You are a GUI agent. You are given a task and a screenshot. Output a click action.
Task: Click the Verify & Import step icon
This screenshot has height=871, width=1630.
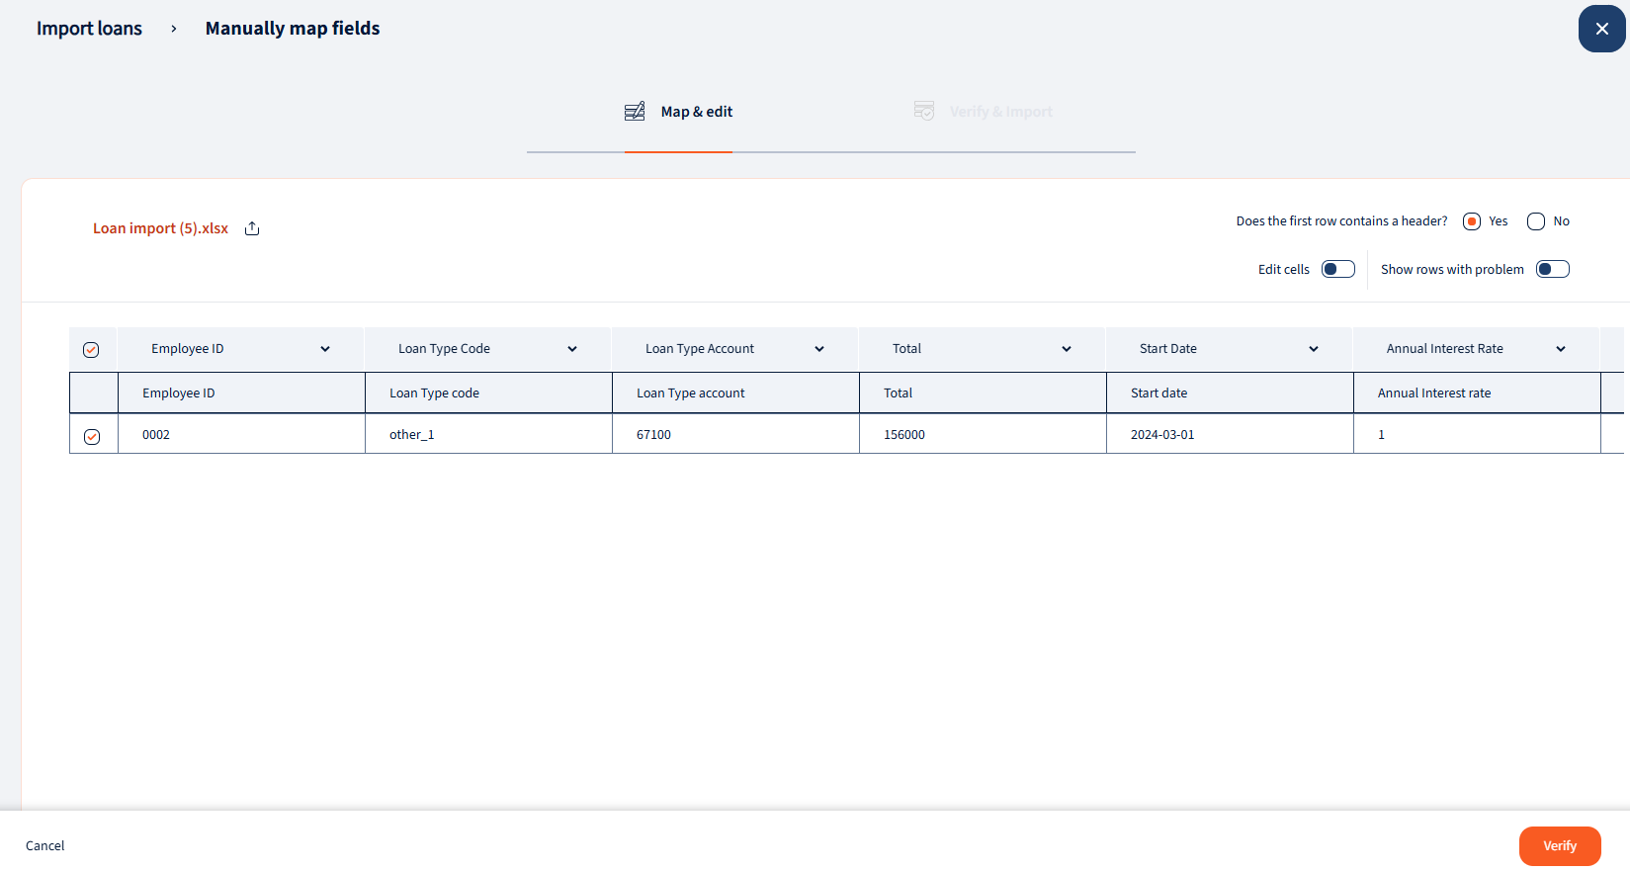[x=924, y=111]
